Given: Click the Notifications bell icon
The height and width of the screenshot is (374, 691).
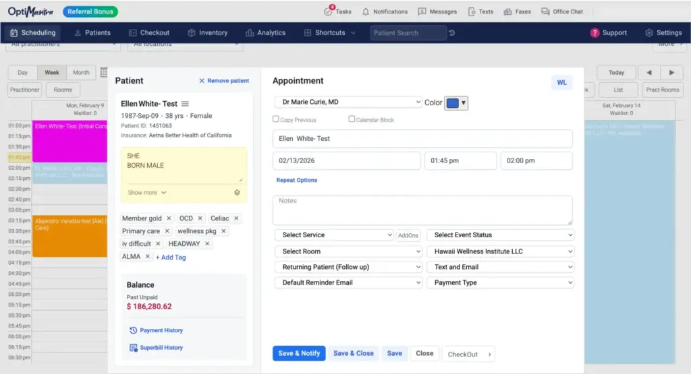Looking at the screenshot, I should pyautogui.click(x=366, y=12).
